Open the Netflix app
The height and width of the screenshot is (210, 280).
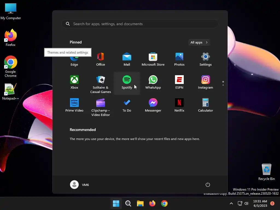(179, 105)
